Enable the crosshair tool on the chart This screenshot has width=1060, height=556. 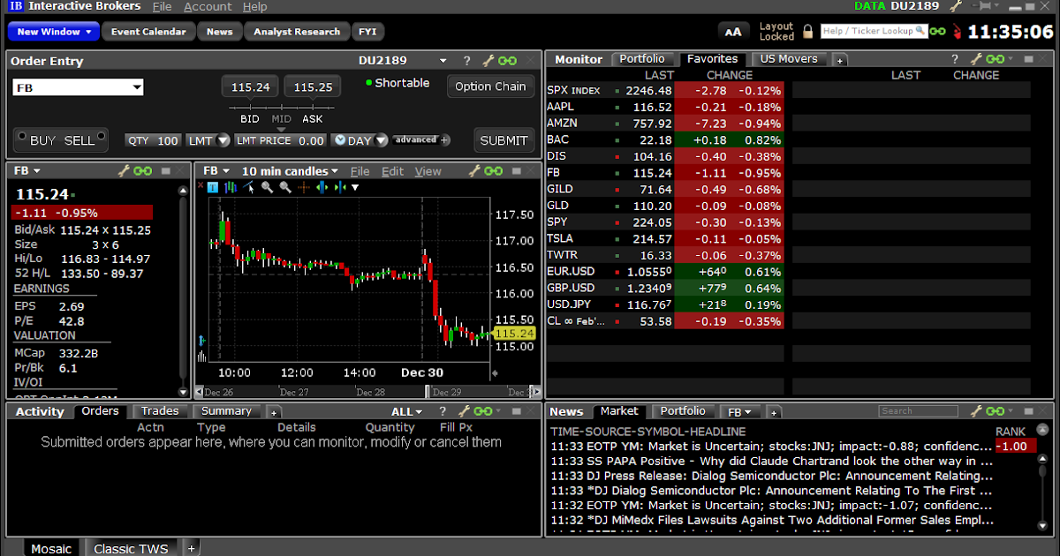point(304,187)
